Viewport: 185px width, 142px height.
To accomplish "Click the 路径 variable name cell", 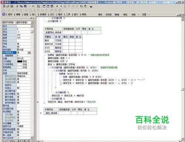I will (x=49, y=40).
